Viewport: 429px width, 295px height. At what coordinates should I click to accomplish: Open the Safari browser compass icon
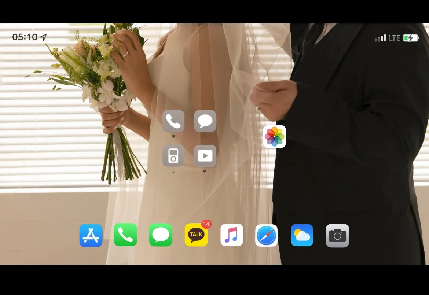pos(266,235)
